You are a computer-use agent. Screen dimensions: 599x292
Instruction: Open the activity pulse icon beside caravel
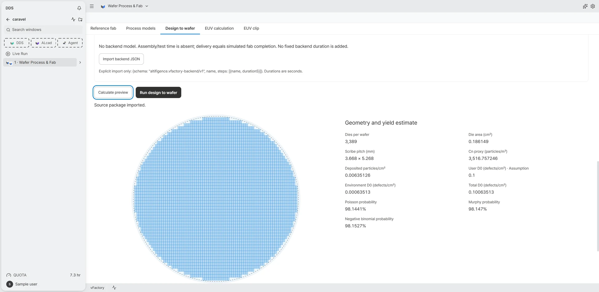[73, 19]
